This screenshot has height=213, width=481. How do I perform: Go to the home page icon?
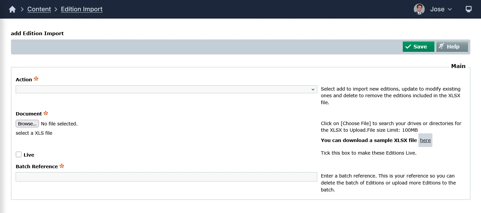12,9
